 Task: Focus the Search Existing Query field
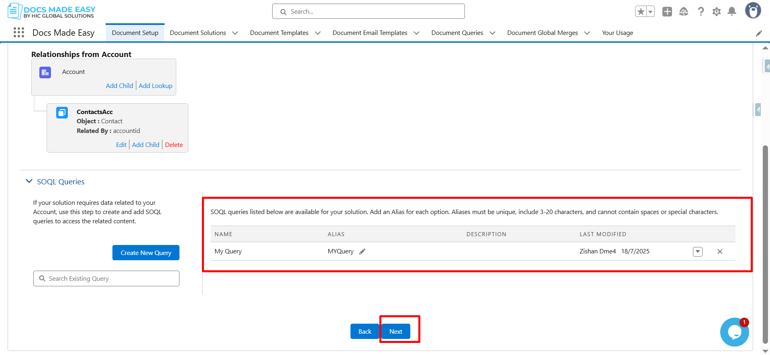click(106, 278)
